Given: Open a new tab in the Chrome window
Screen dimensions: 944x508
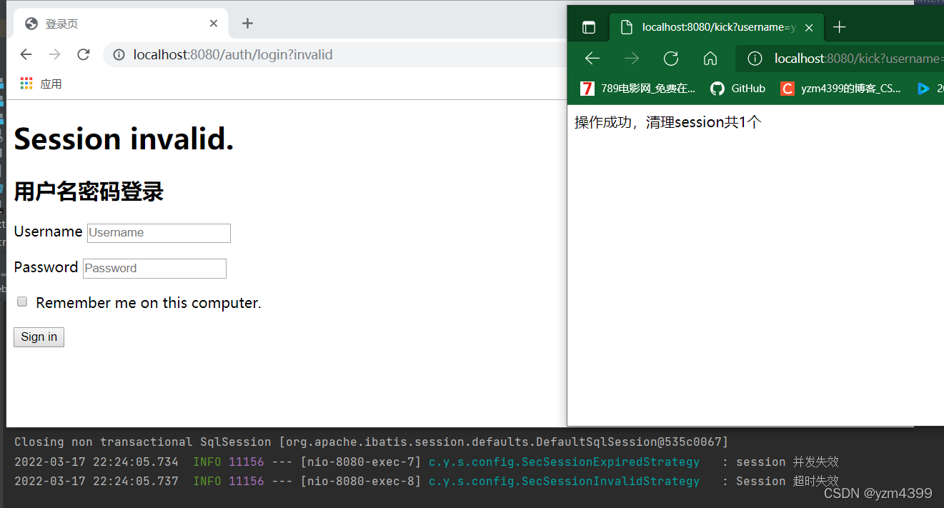Looking at the screenshot, I should pyautogui.click(x=247, y=24).
